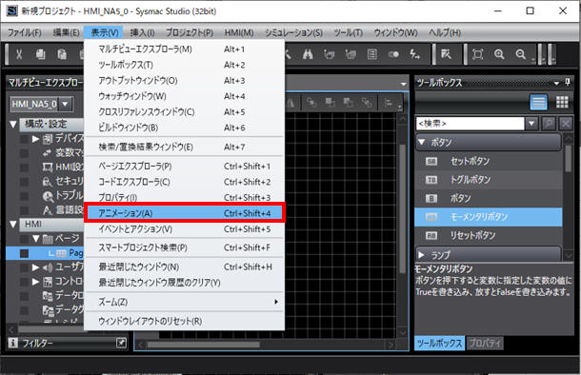
Task: Click the Copy toolbar icon
Action: pos(40,54)
